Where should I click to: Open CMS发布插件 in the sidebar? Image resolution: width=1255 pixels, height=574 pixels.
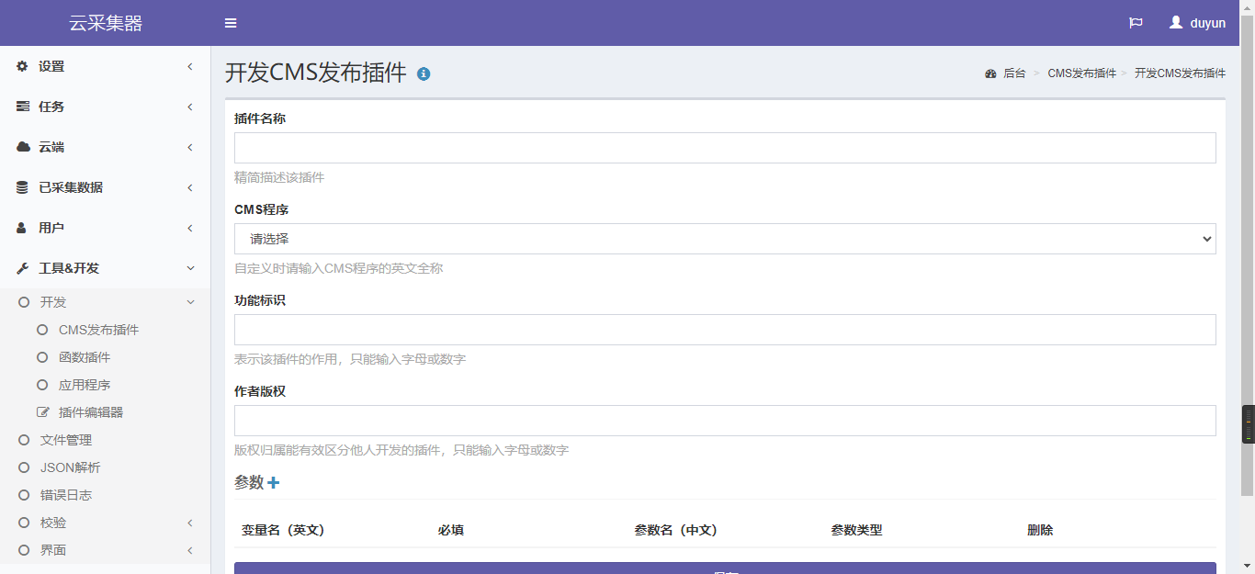(x=98, y=330)
